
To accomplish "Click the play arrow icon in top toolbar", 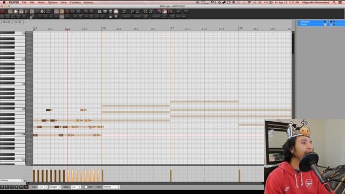I will (x=16, y=11).
